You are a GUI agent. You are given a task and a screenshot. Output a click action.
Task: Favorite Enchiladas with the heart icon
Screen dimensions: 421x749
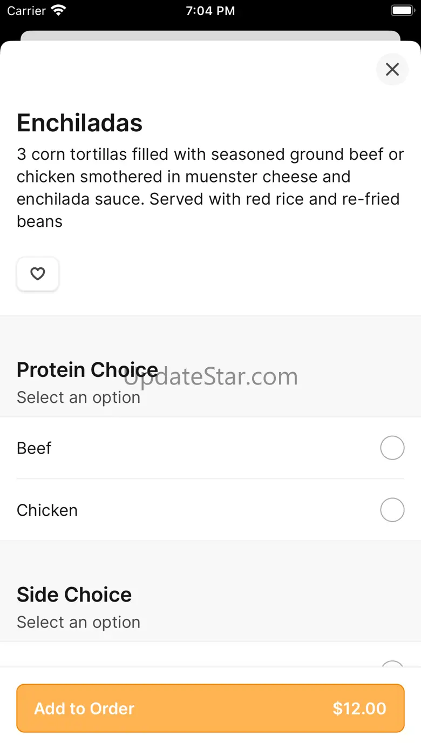pos(38,274)
